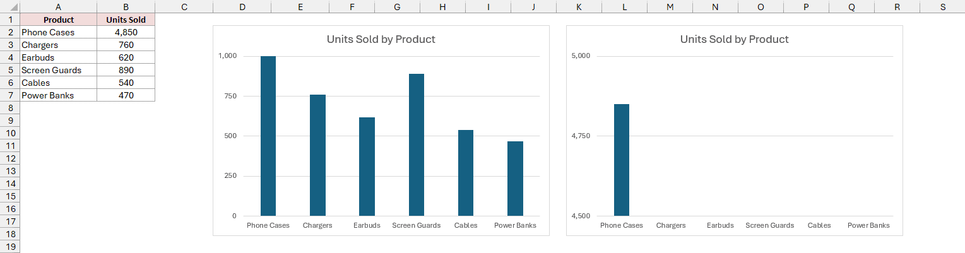The height and width of the screenshot is (253, 965).
Task: Select the Units Sold header cell
Action: [x=126, y=20]
